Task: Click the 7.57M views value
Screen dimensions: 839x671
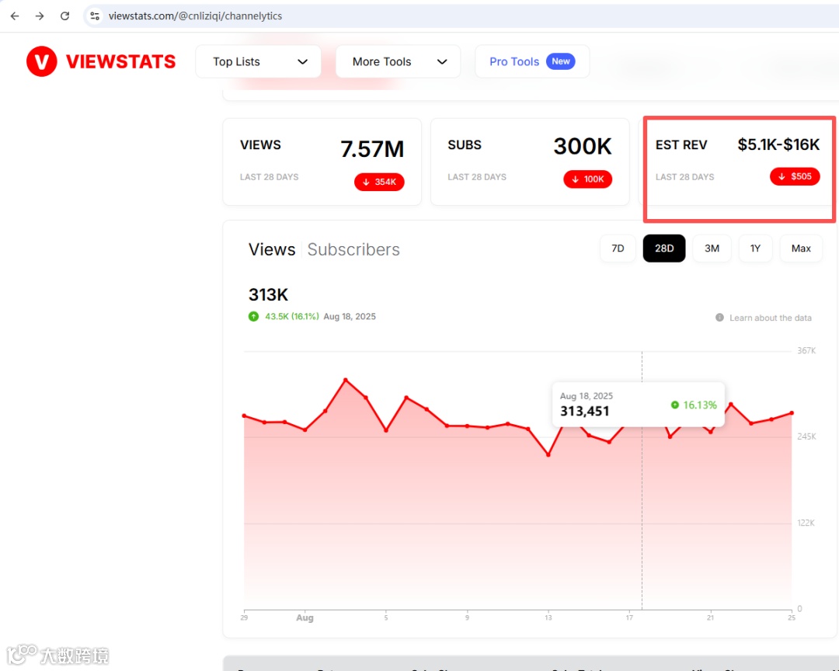Action: coord(372,149)
